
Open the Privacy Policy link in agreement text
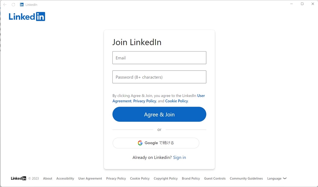tap(145, 101)
